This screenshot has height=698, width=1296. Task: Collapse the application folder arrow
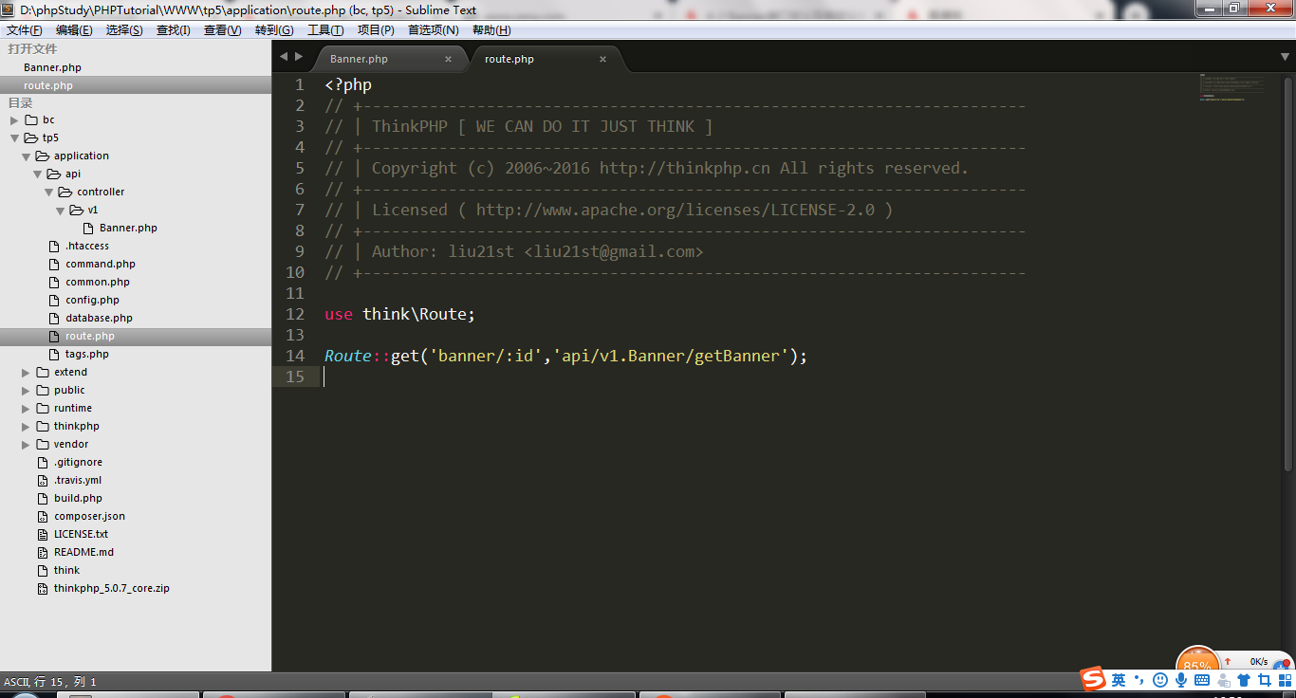pyautogui.click(x=26, y=156)
